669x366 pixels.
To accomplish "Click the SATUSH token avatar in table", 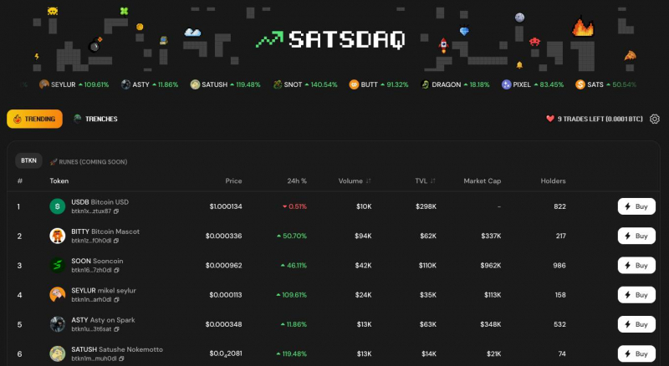I will 57,353.
